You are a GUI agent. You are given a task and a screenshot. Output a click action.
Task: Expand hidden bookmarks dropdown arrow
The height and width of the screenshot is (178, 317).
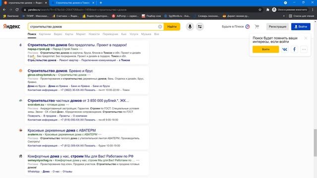pyautogui.click(x=284, y=16)
